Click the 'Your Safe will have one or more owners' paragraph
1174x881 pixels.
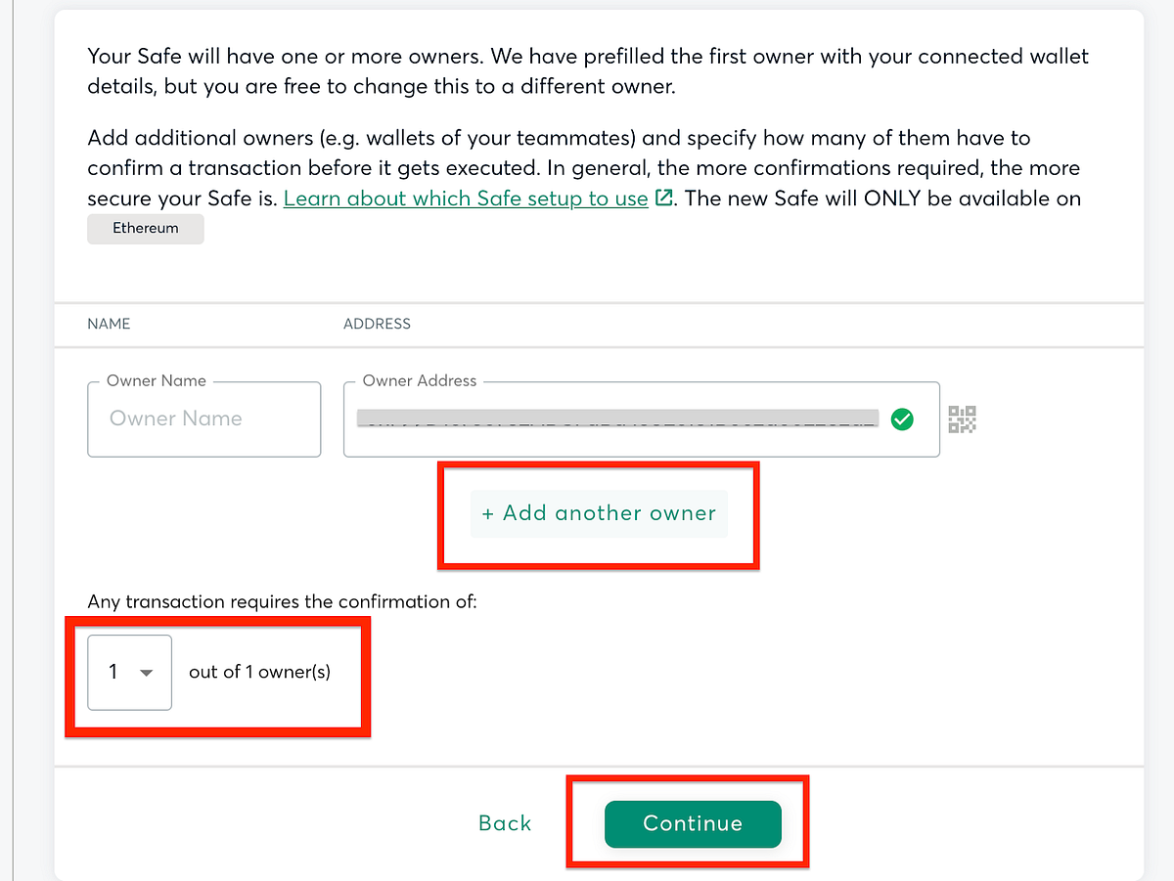(587, 71)
